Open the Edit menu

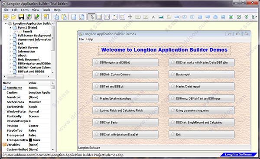15,10
